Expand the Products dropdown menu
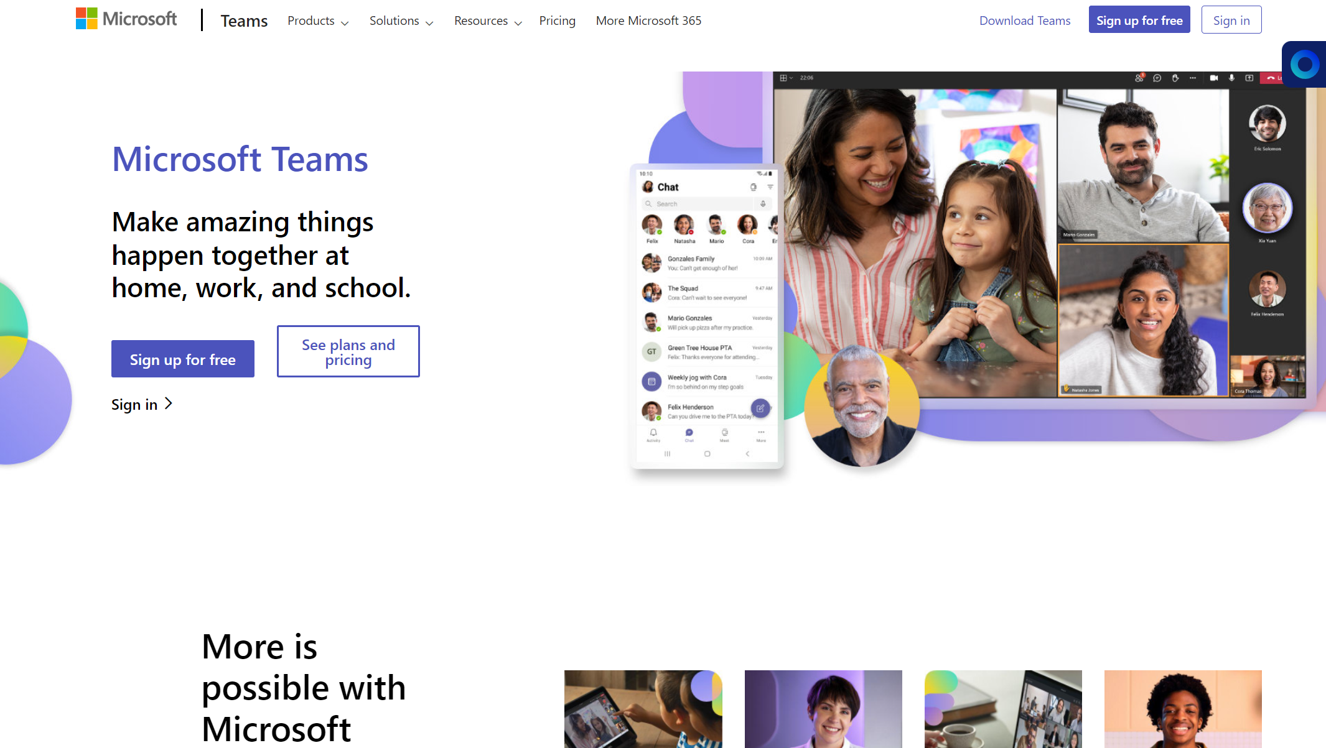 [318, 21]
